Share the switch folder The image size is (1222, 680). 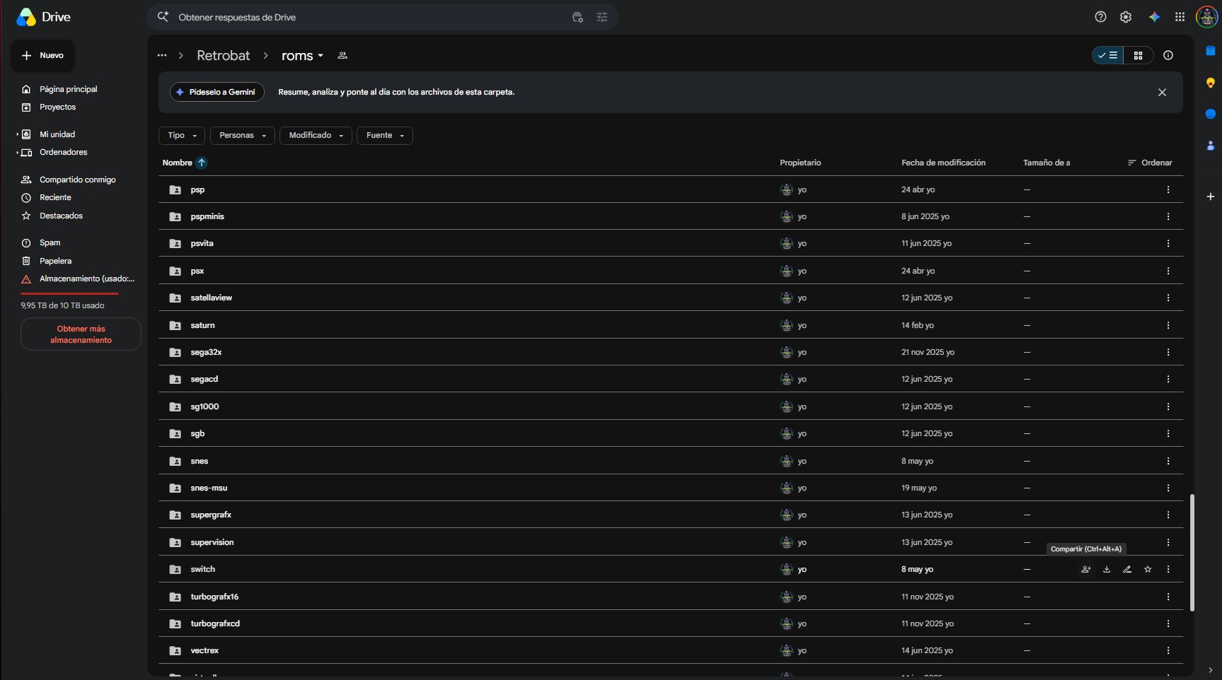pos(1086,569)
